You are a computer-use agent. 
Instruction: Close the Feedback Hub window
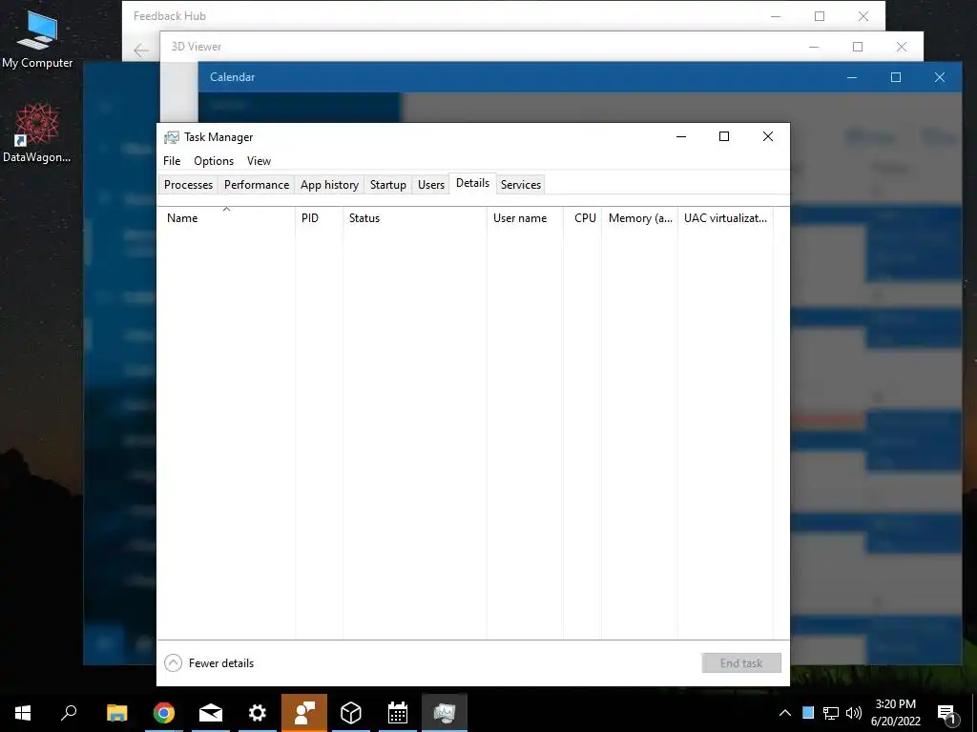point(863,16)
